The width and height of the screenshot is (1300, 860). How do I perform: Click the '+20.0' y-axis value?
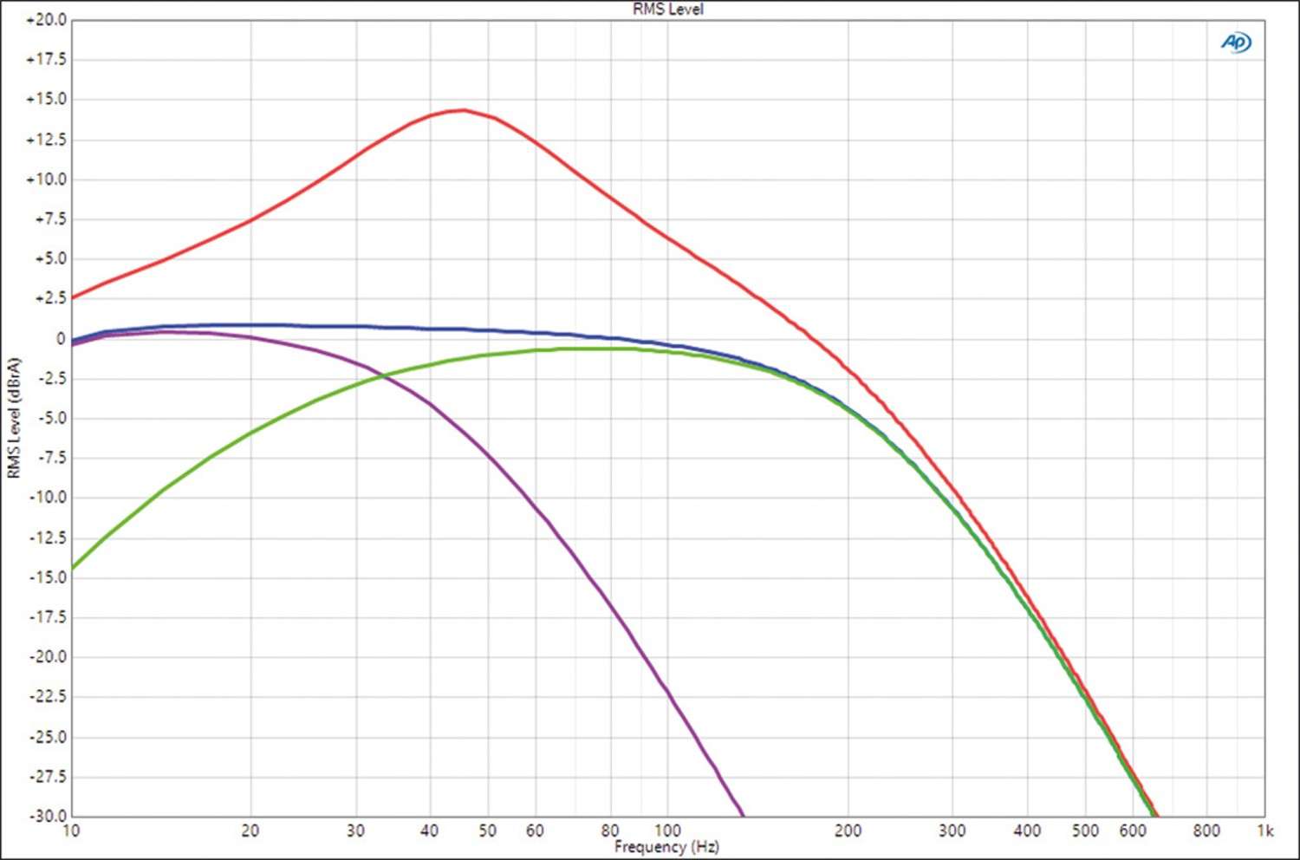click(46, 20)
